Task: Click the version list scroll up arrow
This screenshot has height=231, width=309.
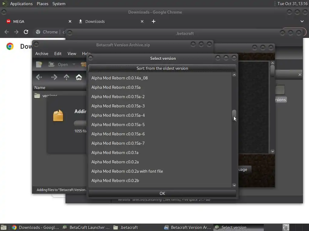Action: pyautogui.click(x=234, y=75)
